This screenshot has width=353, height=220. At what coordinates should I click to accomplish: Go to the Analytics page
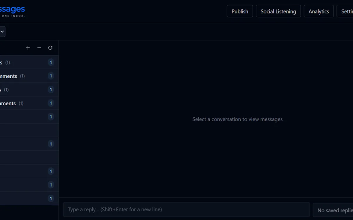coord(319,11)
